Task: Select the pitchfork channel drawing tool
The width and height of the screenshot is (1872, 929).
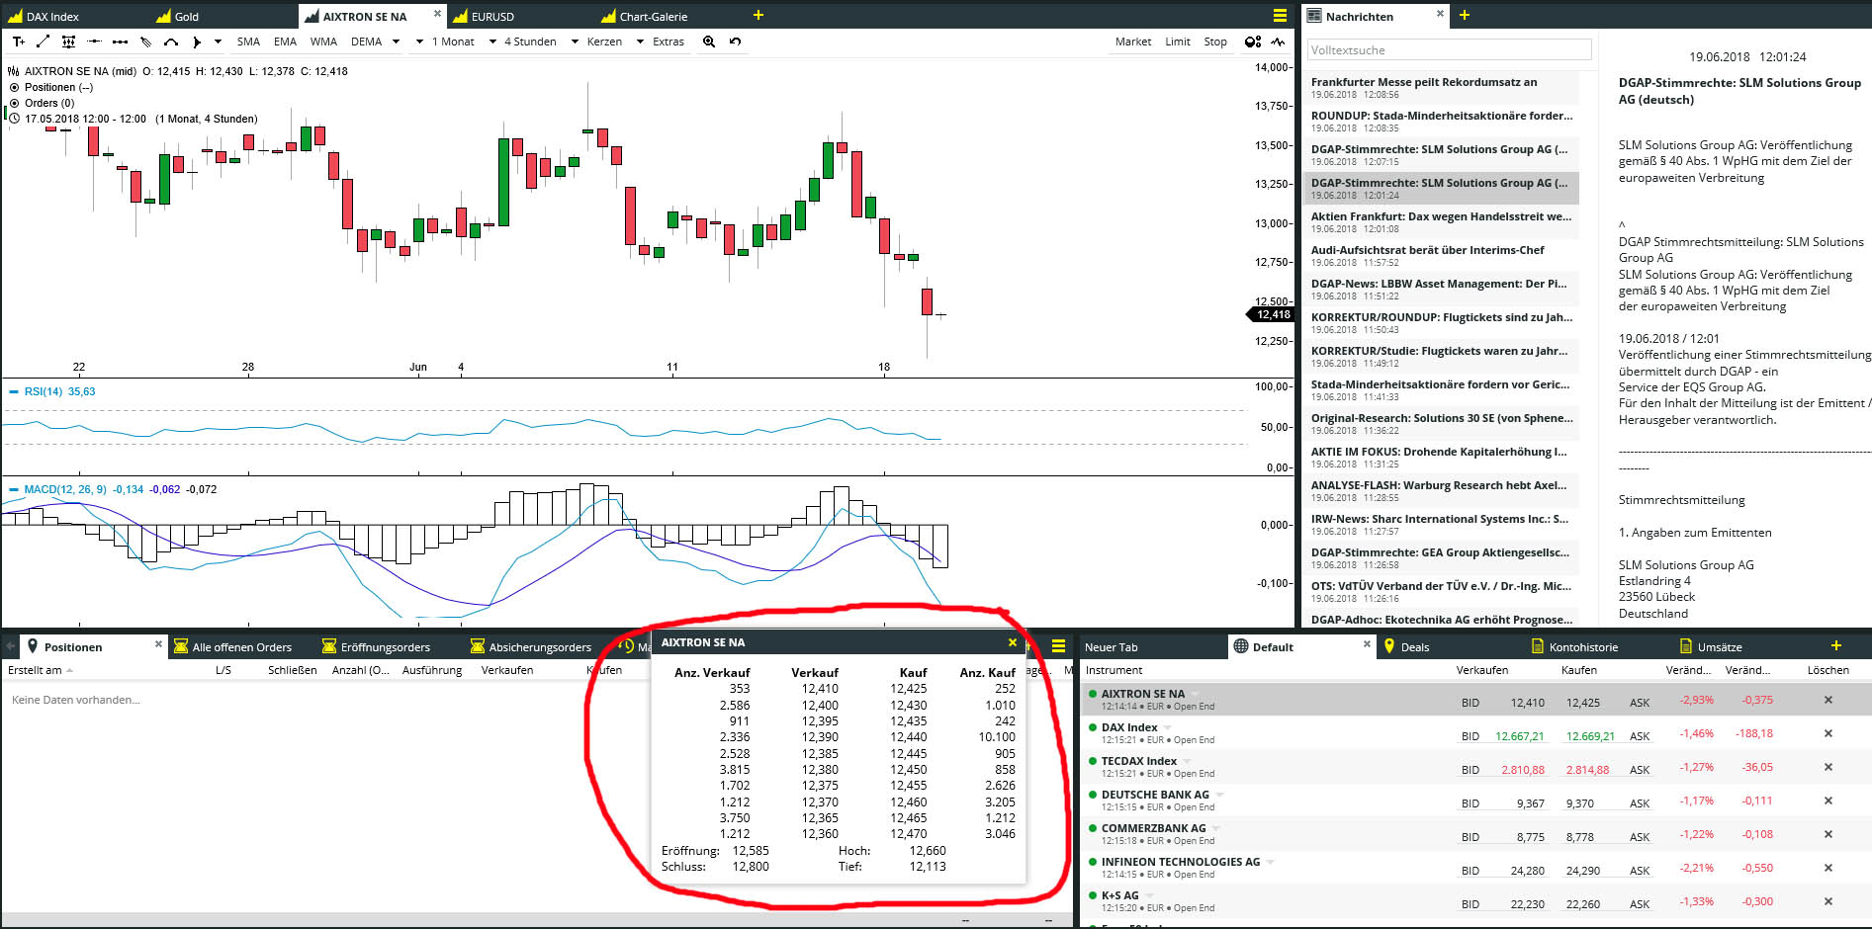Action: pyautogui.click(x=145, y=42)
